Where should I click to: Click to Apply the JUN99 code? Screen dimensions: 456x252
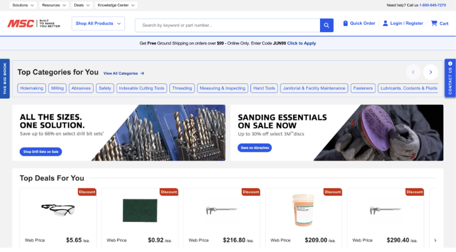point(301,43)
